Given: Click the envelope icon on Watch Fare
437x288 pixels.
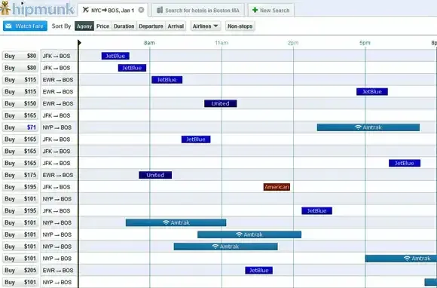Looking at the screenshot, I should [x=8, y=26].
